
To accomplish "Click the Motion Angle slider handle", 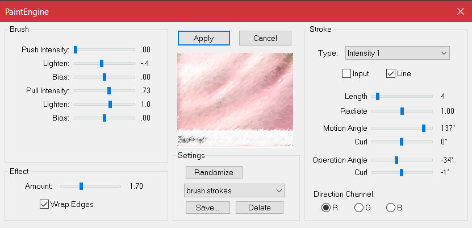I will 424,128.
